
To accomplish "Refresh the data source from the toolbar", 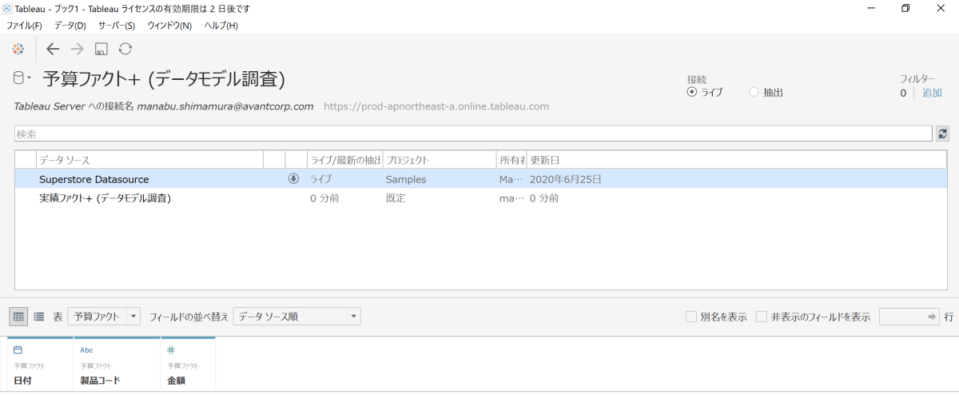I will coord(125,49).
